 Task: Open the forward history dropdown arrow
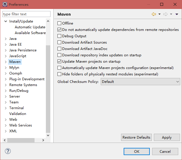coord(171,14)
